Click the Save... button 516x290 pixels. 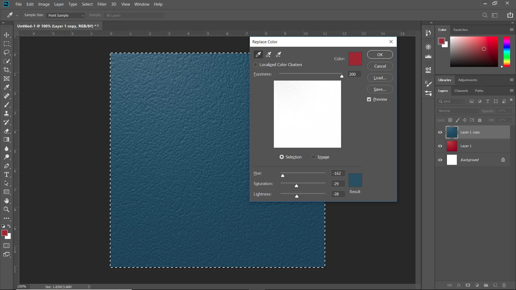(380, 89)
